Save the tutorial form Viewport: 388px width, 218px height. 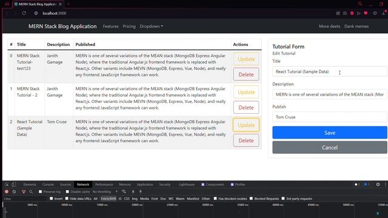click(330, 133)
